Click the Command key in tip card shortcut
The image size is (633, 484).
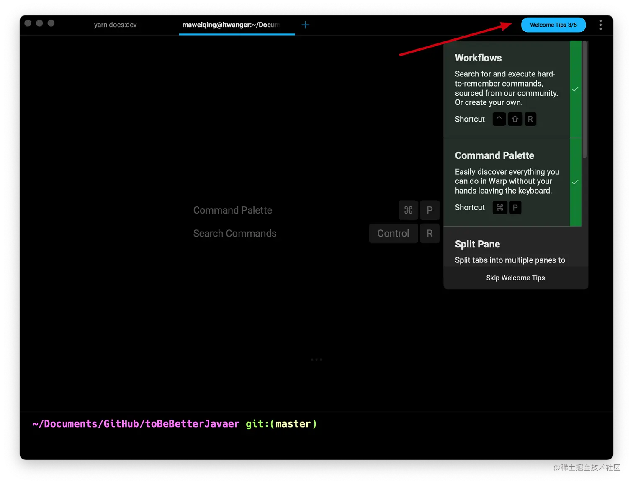[x=500, y=208]
